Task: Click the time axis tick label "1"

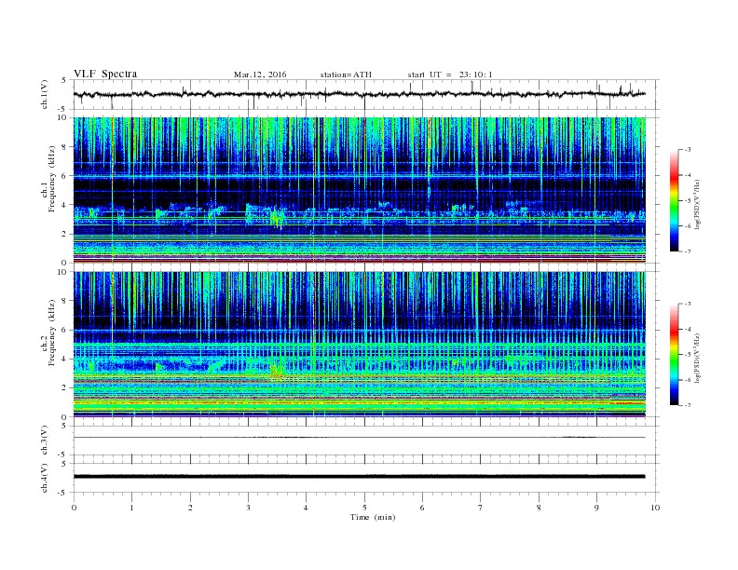Action: [131, 508]
